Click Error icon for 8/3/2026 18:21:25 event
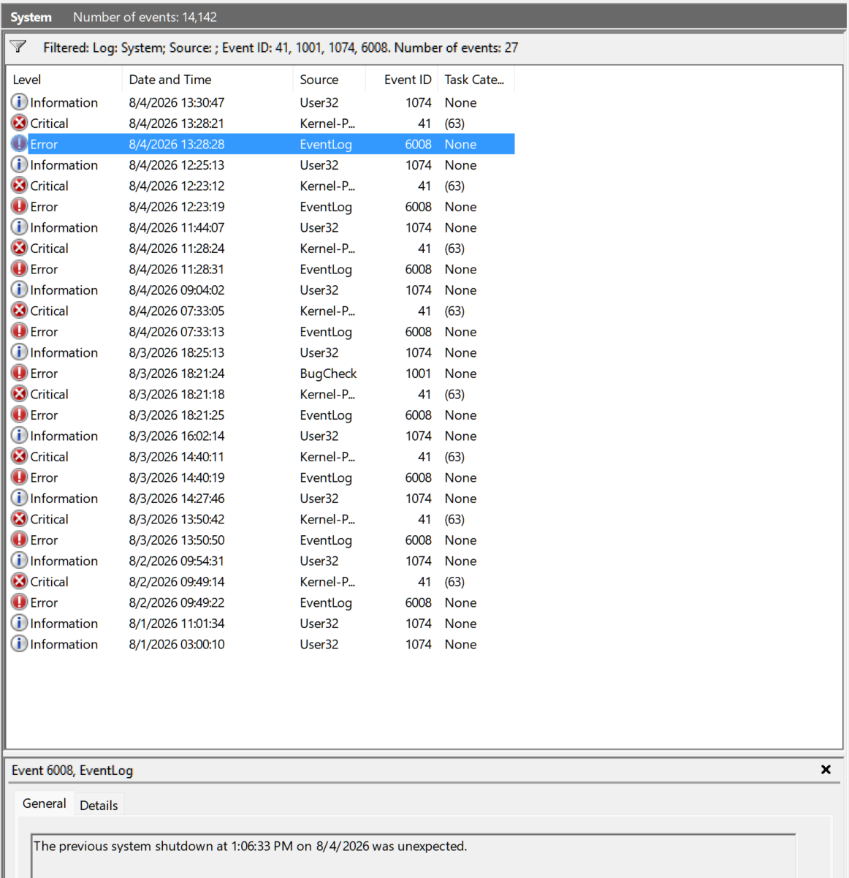Viewport: 849px width, 878px height. (20, 415)
